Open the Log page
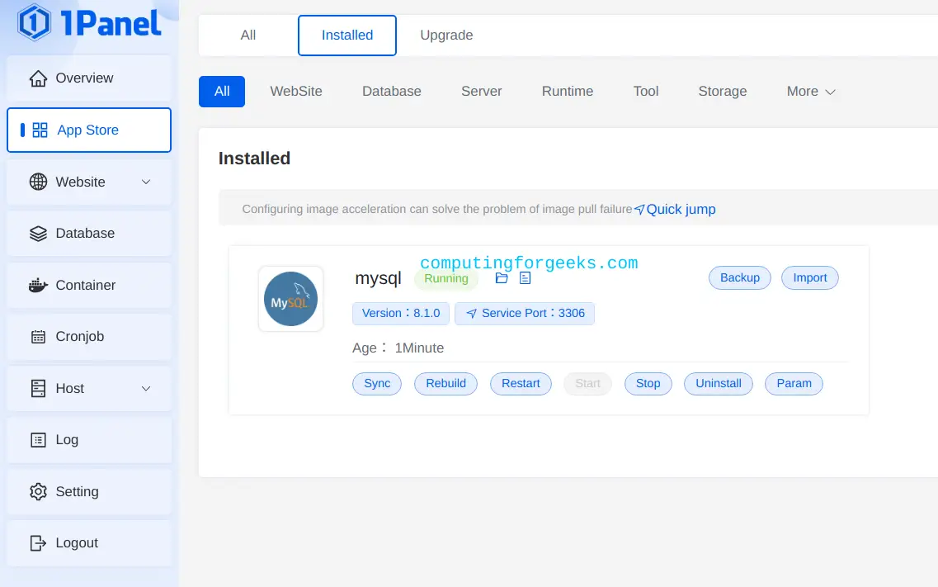 tap(89, 440)
